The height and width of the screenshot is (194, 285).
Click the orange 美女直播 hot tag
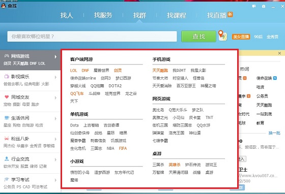241,37
